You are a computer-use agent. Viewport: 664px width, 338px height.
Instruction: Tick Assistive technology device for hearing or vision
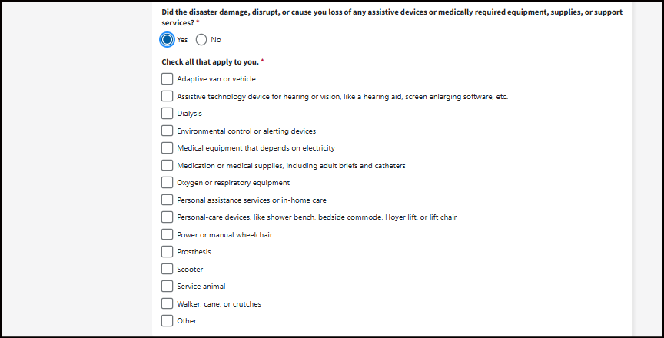click(x=168, y=96)
